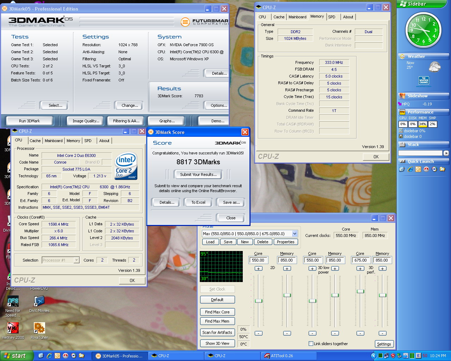
Task: Click the Intel Core 2 Duo logo
Action: pos(126,166)
